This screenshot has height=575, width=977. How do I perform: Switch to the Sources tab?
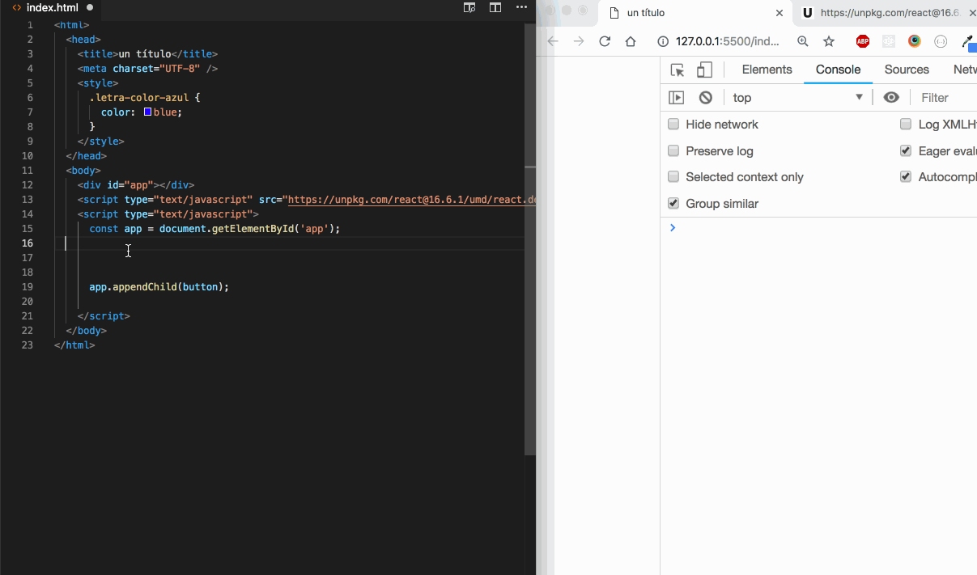click(907, 70)
